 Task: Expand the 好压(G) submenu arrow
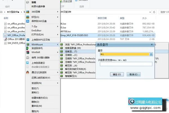[58, 17]
